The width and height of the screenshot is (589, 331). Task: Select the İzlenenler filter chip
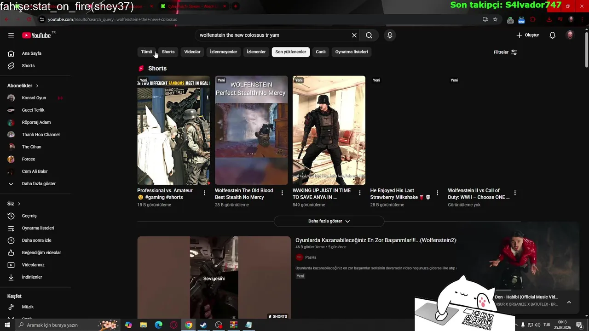tap(256, 52)
